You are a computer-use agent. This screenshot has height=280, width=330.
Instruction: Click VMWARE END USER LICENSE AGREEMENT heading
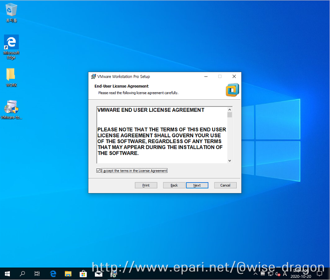pyautogui.click(x=151, y=110)
